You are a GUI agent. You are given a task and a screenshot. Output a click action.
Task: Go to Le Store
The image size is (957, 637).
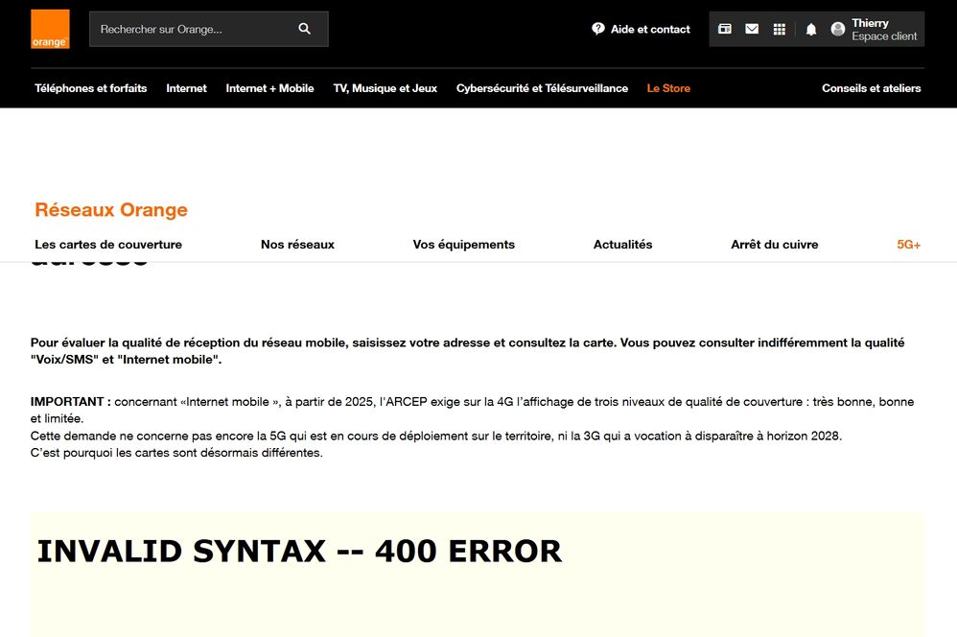click(x=668, y=88)
